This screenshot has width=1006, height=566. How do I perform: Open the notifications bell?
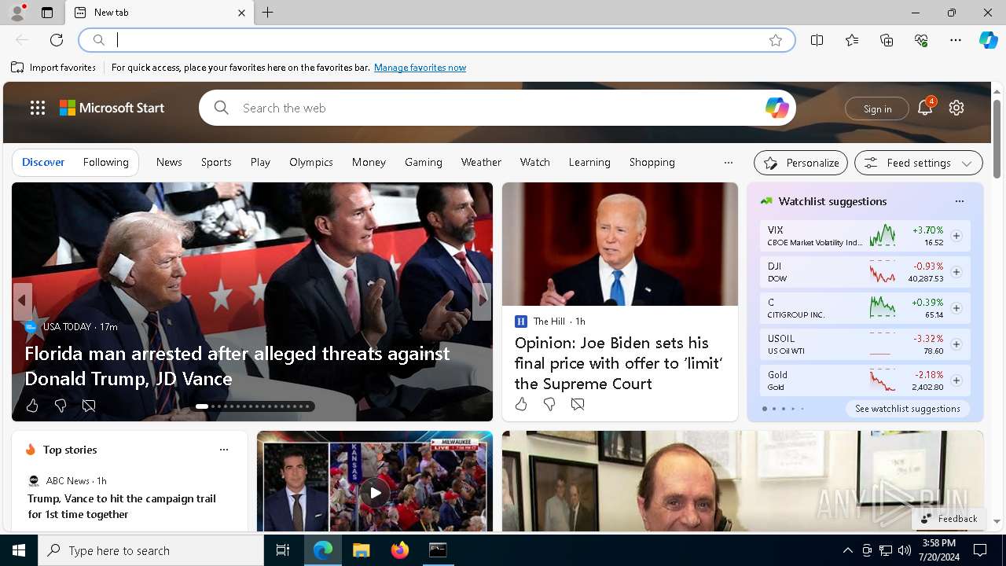click(x=925, y=108)
